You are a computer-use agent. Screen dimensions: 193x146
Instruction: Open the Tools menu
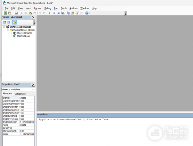64,8
